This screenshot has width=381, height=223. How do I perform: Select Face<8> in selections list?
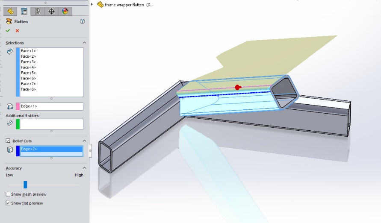[x=28, y=89]
